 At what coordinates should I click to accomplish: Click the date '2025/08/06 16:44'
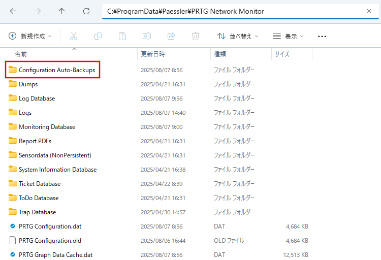click(163, 241)
